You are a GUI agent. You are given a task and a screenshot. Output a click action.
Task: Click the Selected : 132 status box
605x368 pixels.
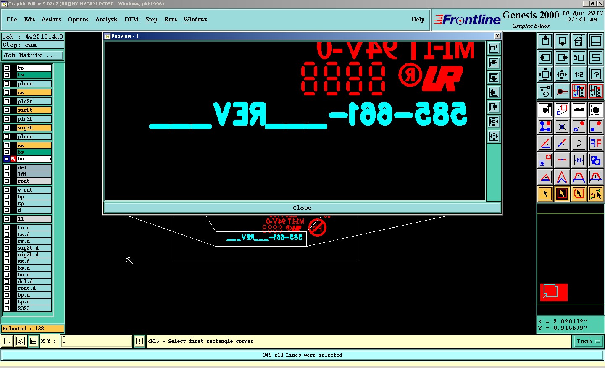pyautogui.click(x=33, y=329)
